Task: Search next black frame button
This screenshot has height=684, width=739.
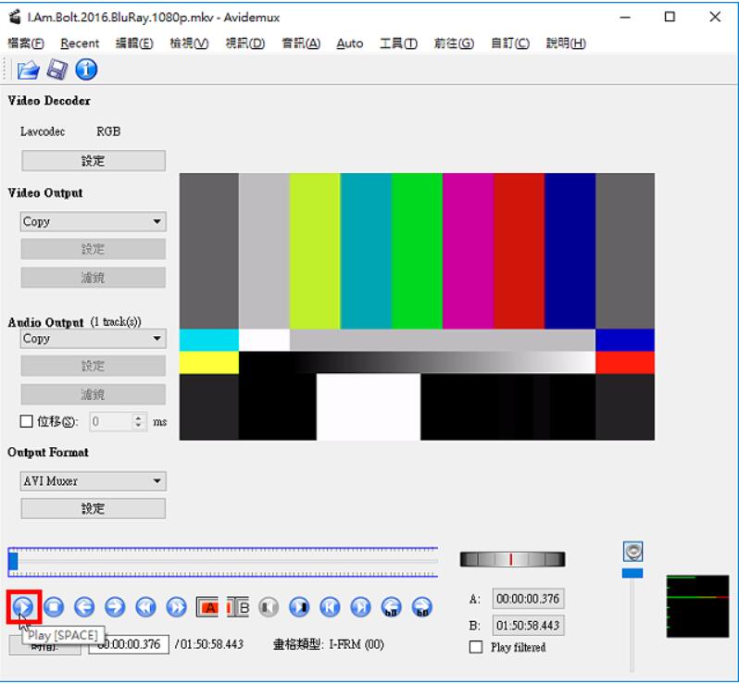Action: point(299,607)
